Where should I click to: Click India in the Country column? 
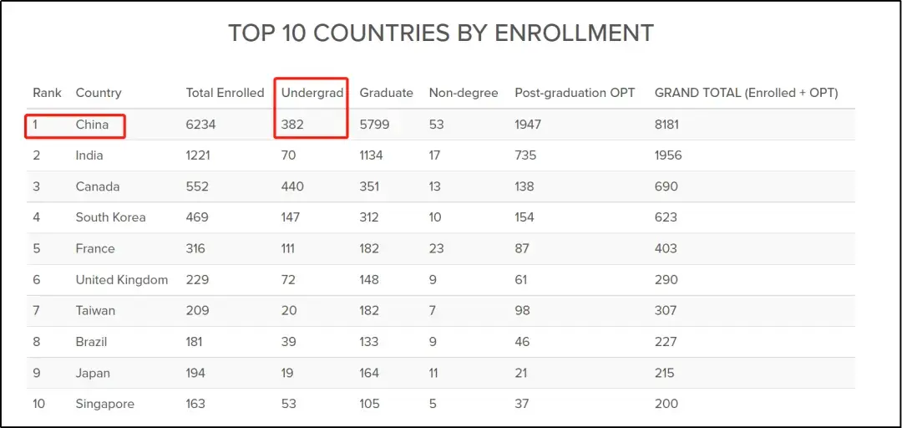click(x=90, y=155)
